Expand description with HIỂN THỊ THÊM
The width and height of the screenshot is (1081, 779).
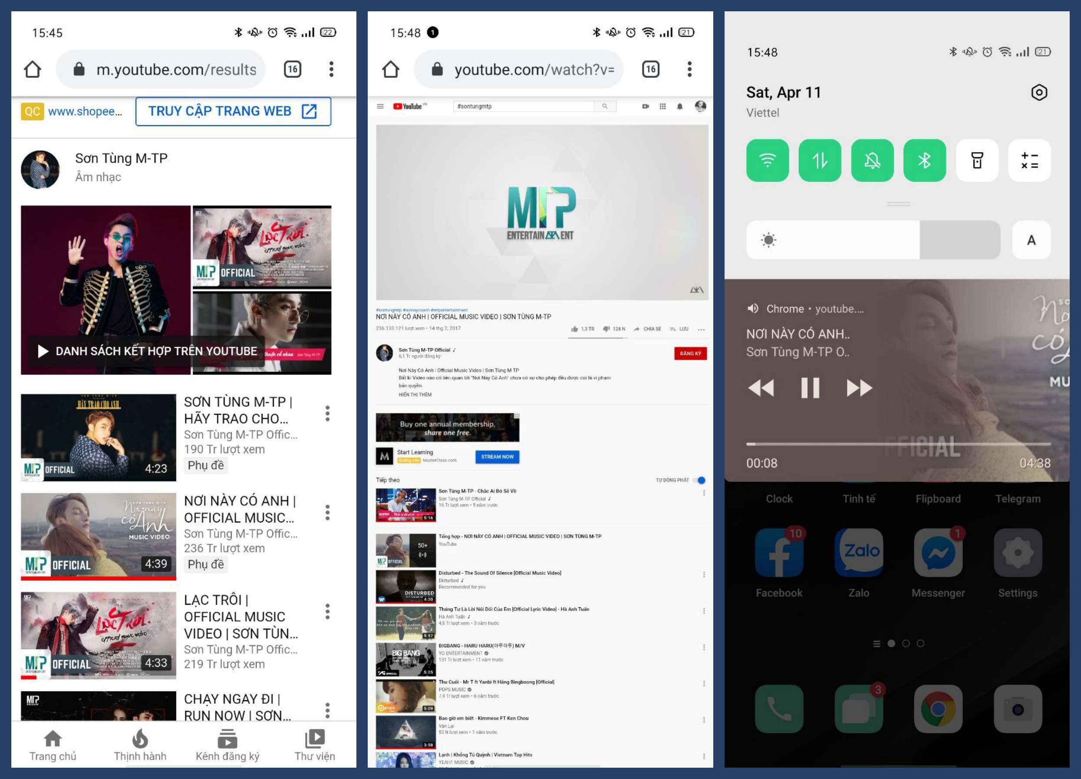(415, 394)
